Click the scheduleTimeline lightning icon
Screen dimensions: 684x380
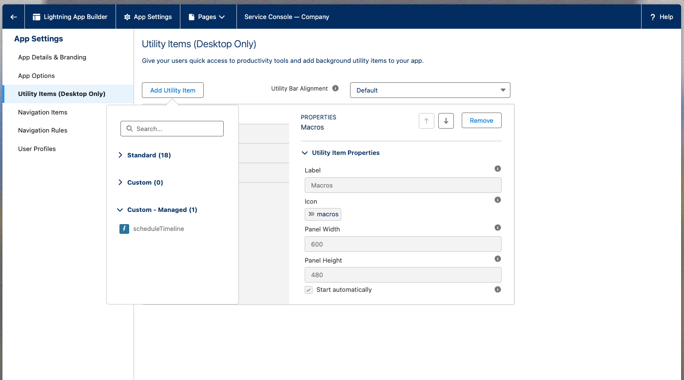point(124,228)
